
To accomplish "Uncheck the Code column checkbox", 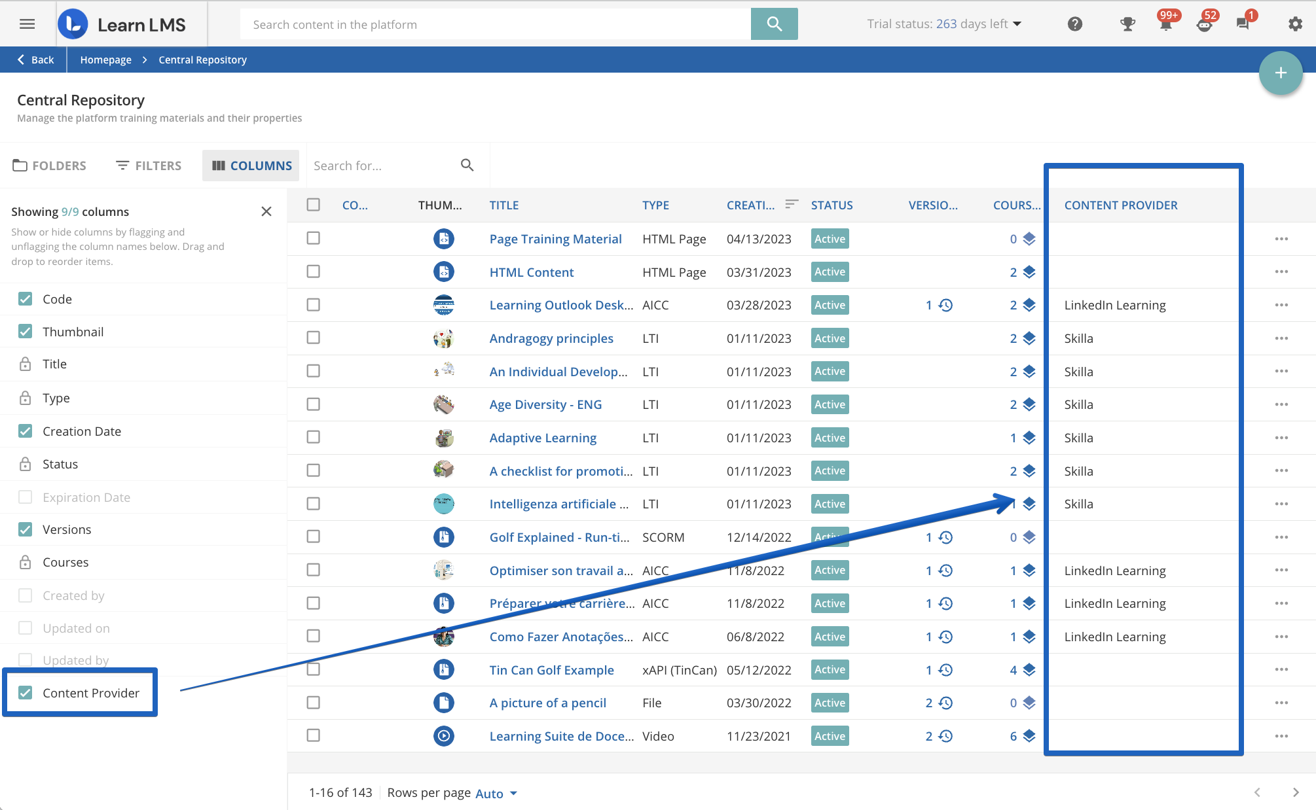I will (25, 299).
